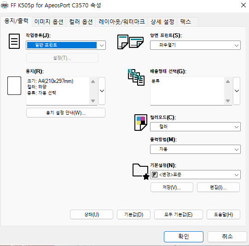Click the 편집(I)... button
The height and width of the screenshot is (246, 249).
click(x=218, y=187)
